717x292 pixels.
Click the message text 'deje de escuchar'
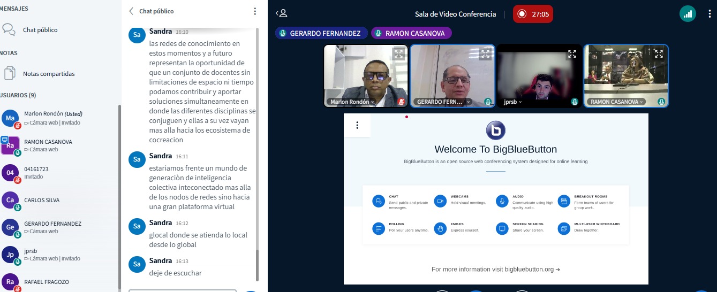tap(176, 273)
